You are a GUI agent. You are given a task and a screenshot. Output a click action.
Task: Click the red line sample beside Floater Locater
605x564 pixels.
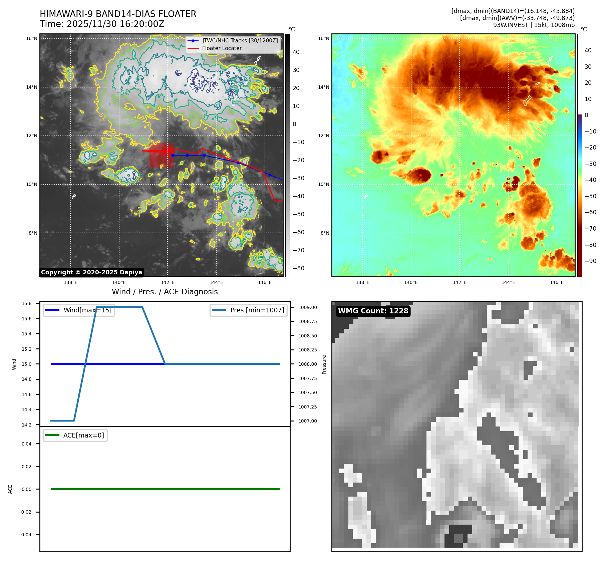point(193,48)
